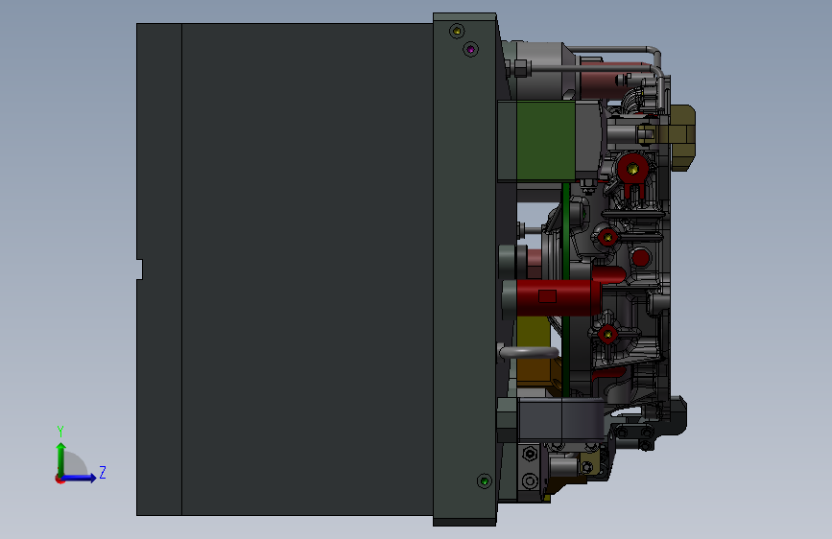Click the blue Z axis arrow of the triad
The height and width of the screenshot is (539, 832).
80,478
